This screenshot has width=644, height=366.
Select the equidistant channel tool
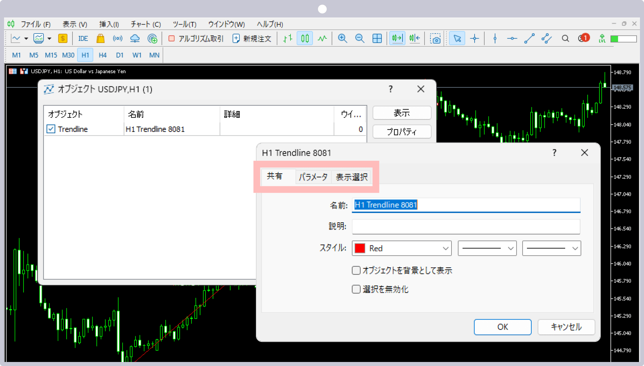(547, 39)
